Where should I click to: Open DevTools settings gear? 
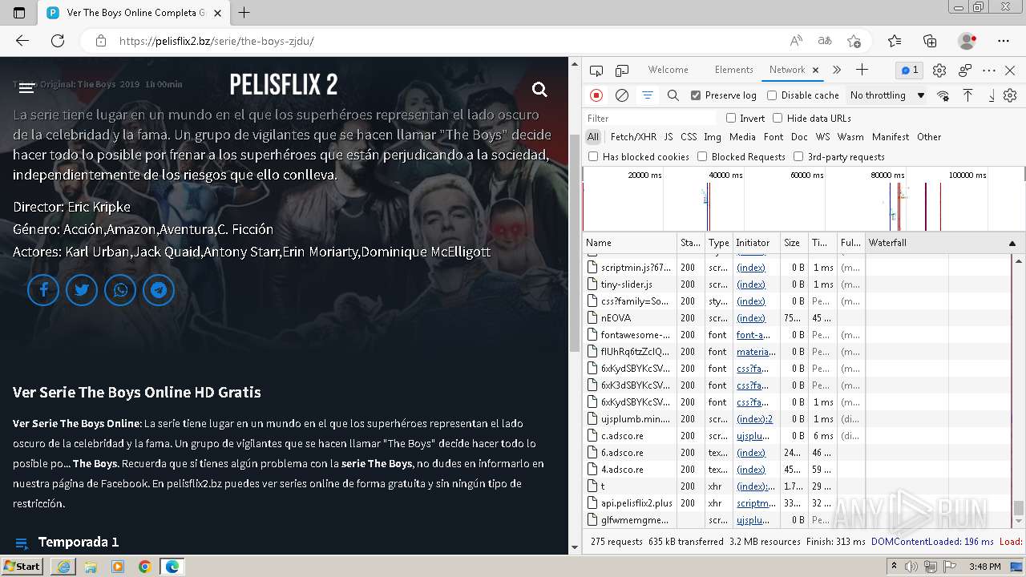point(939,71)
